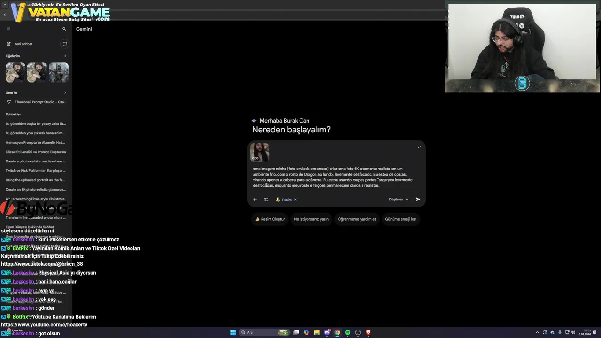Choose the Ne istiyorsanız yazın suggestion
Screen dimensions: 601x338
(x=311, y=219)
